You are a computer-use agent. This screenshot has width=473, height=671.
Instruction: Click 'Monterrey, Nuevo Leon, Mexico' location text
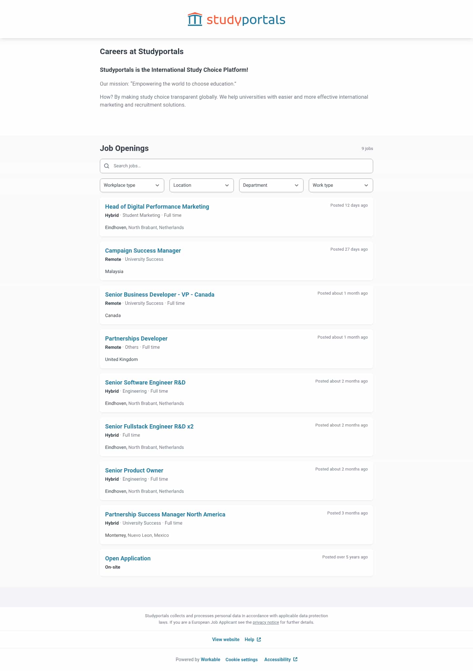click(137, 535)
